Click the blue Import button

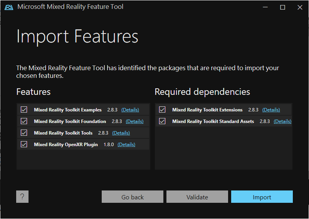262,197
